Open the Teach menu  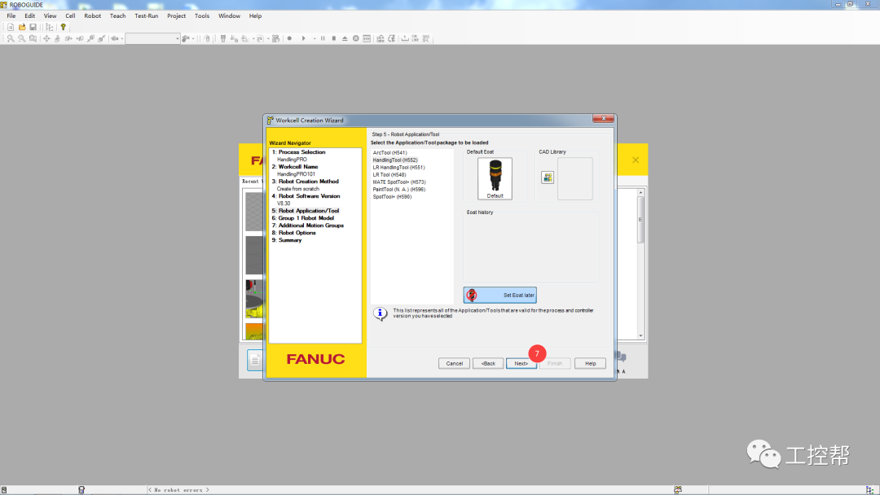coord(118,15)
